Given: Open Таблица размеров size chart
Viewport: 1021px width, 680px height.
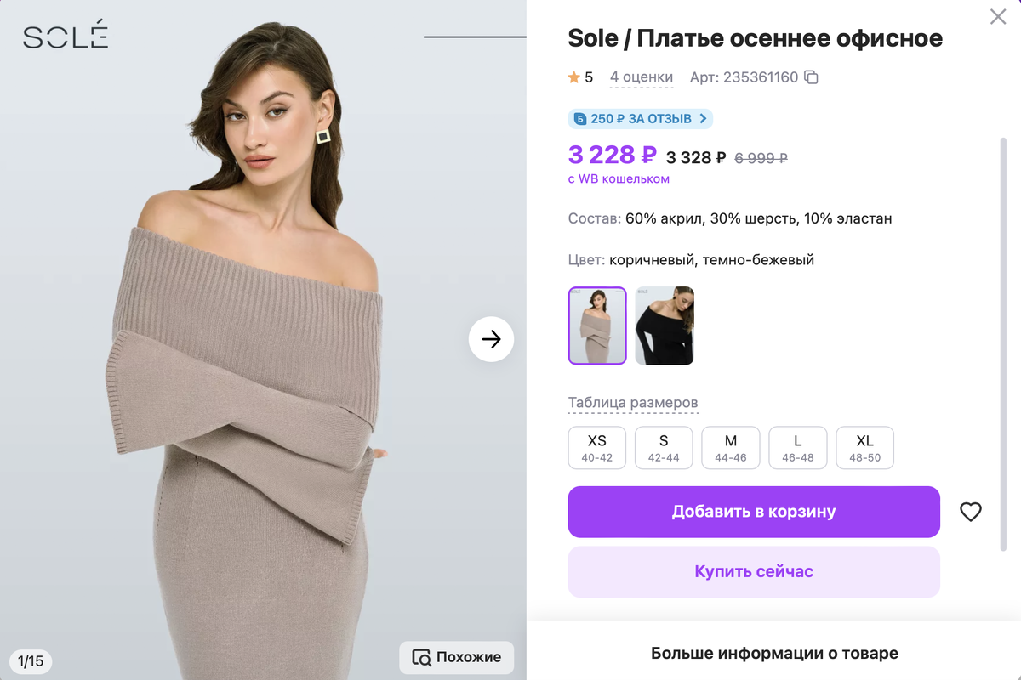Looking at the screenshot, I should pyautogui.click(x=633, y=403).
